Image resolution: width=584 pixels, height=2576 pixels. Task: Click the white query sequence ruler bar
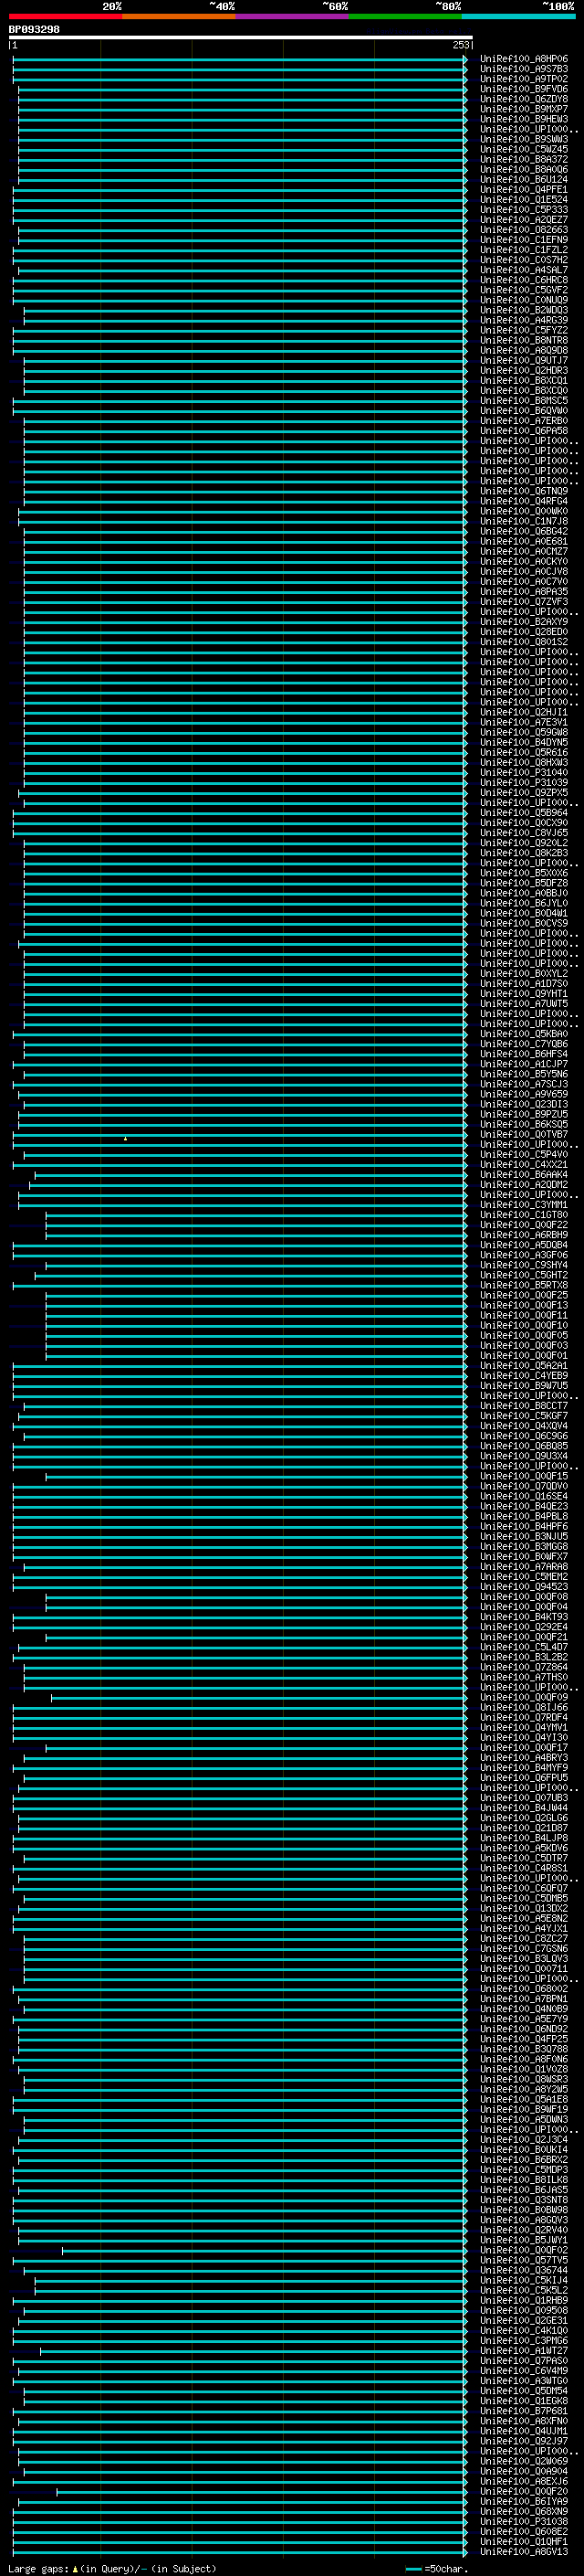click(x=241, y=37)
